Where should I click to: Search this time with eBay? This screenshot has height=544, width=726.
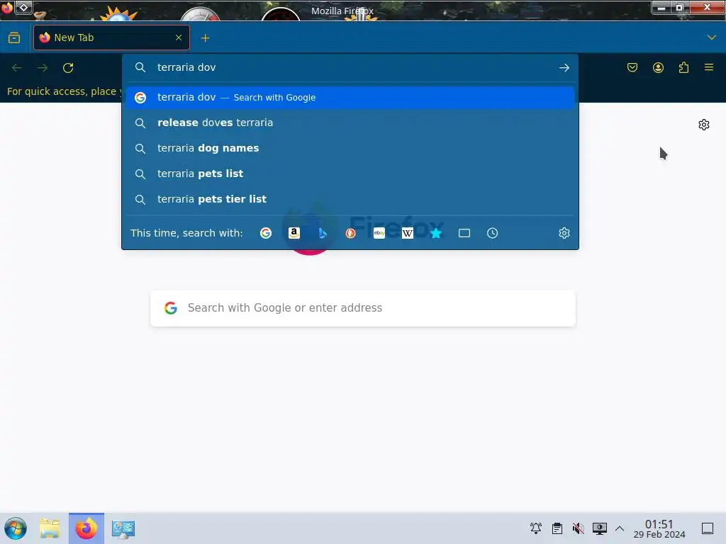[x=379, y=233]
